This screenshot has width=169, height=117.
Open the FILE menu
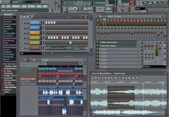click(3, 6)
